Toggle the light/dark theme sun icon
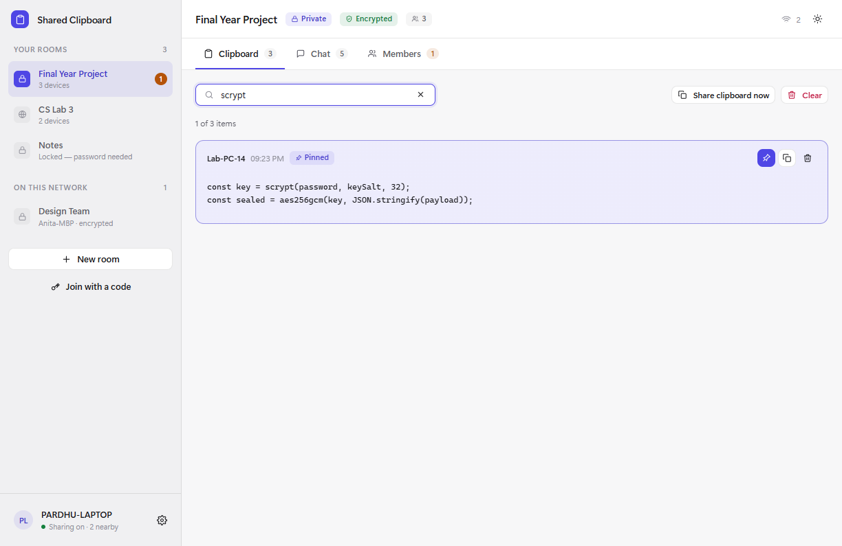Image resolution: width=842 pixels, height=546 pixels. pyautogui.click(x=817, y=19)
